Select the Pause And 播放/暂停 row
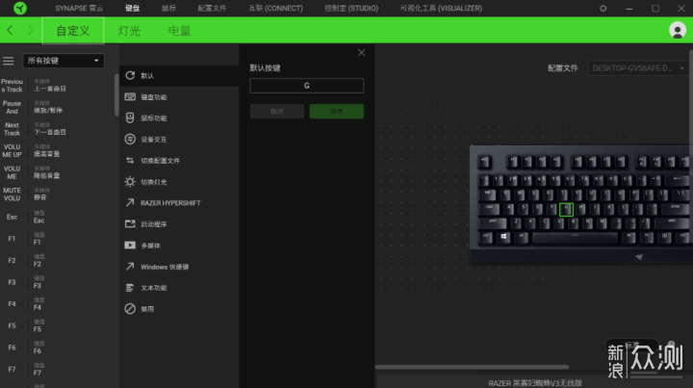693x388 pixels. point(58,107)
